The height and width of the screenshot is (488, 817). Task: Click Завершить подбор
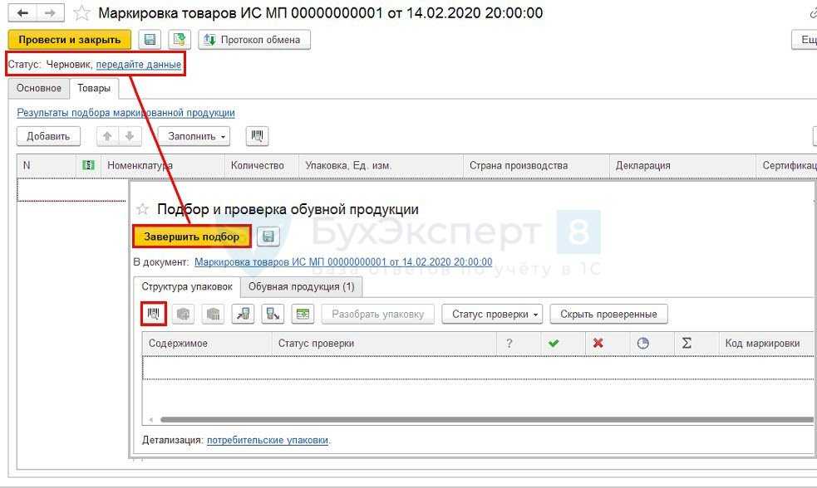tap(191, 237)
